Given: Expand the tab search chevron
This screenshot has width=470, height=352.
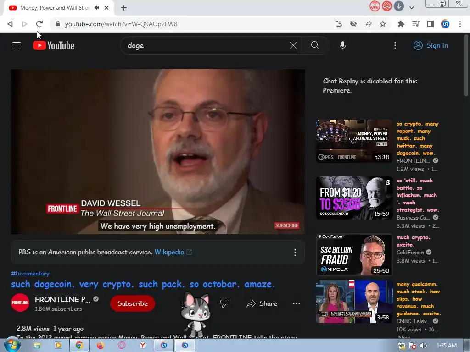Looking at the screenshot, I should click(x=412, y=8).
